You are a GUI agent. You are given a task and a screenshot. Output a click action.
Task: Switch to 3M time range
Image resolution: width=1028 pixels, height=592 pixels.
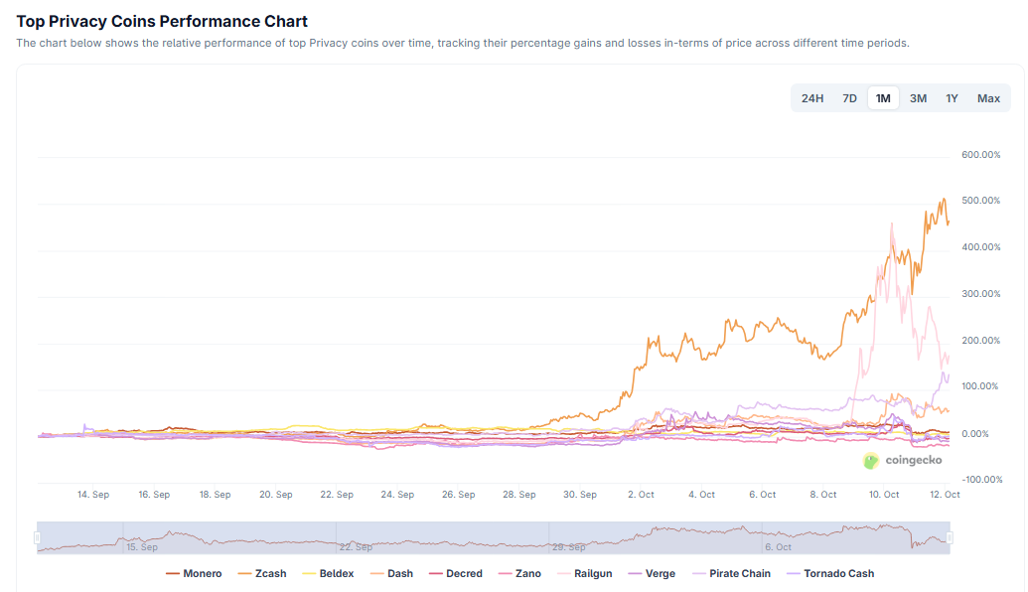pos(918,98)
